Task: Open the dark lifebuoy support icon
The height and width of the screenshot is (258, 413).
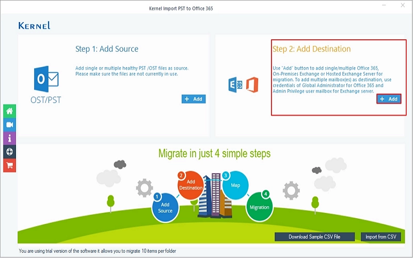Action: (x=9, y=152)
